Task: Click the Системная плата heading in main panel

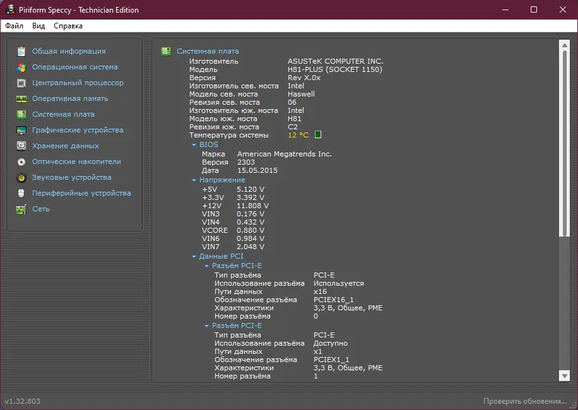Action: 208,51
